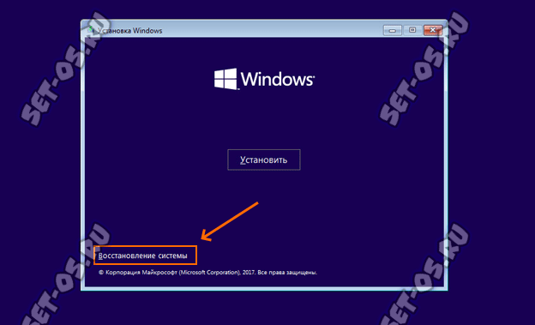The height and width of the screenshot is (325, 535).
Task: Click the restore/maximize window button
Action: [x=412, y=30]
